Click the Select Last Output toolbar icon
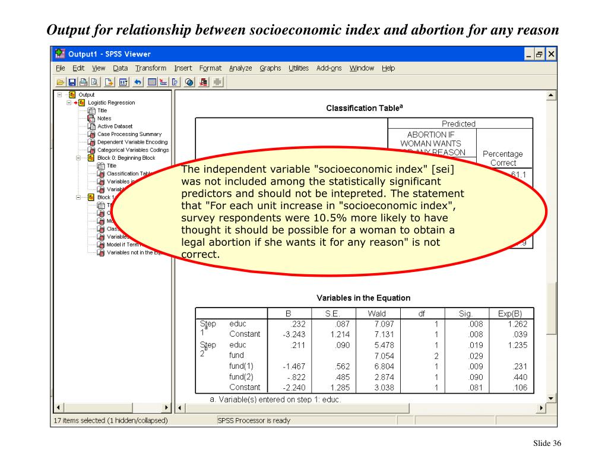Viewport: 608px width, 456px height. [x=204, y=82]
